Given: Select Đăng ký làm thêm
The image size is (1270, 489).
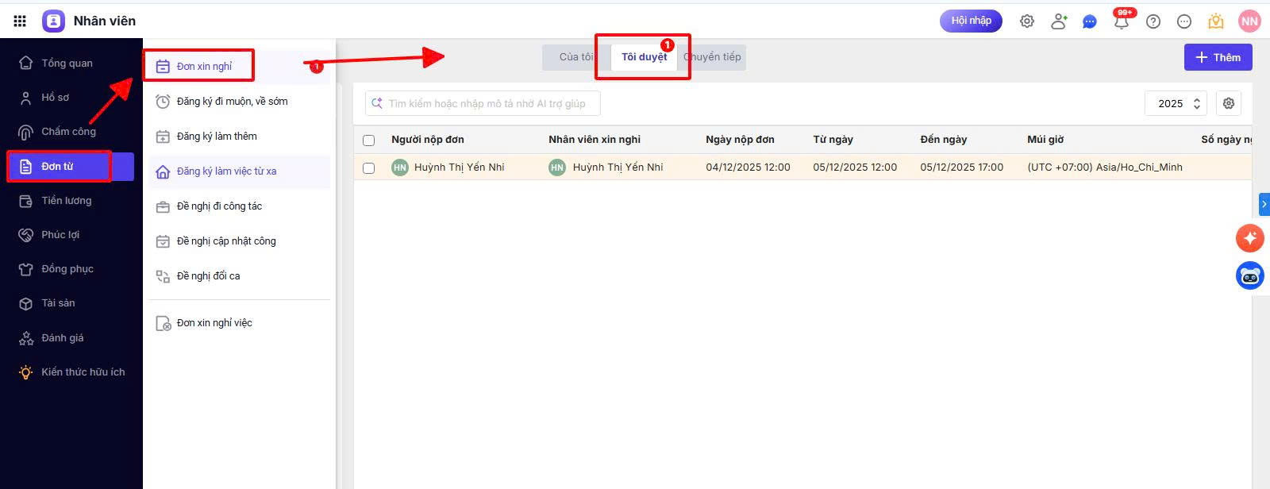Looking at the screenshot, I should point(239,136).
